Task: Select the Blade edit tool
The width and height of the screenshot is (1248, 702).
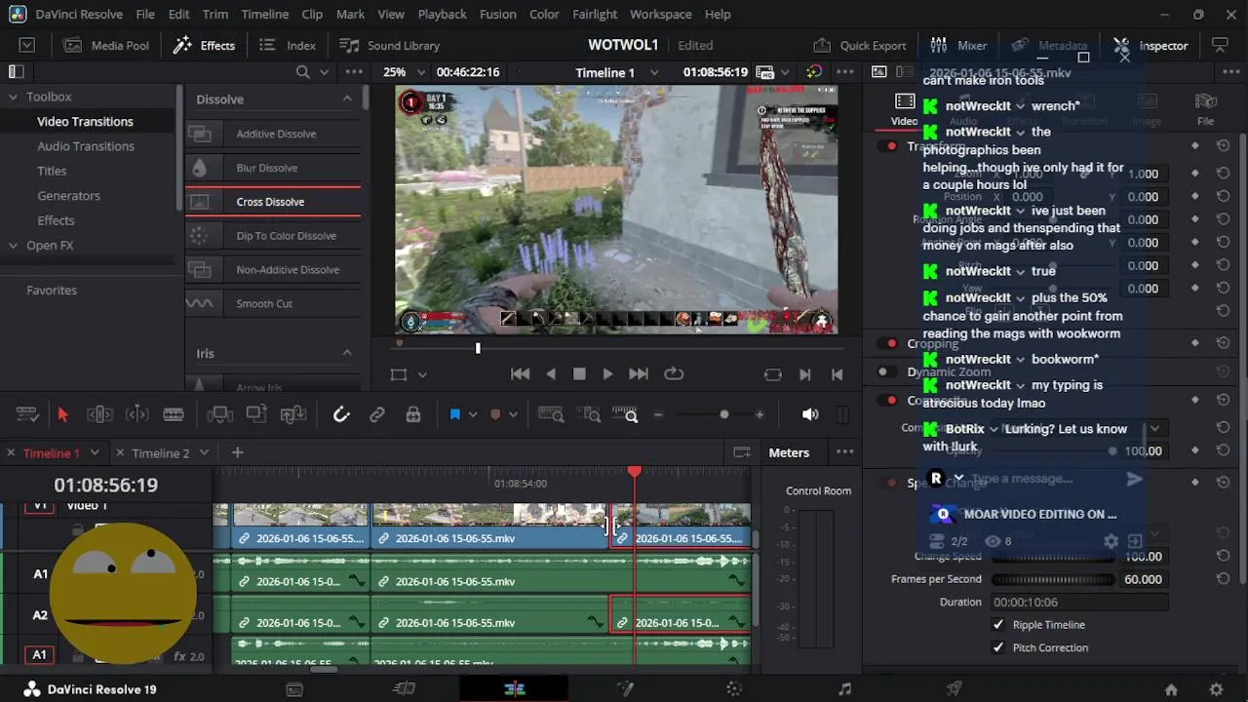Action: 174,414
